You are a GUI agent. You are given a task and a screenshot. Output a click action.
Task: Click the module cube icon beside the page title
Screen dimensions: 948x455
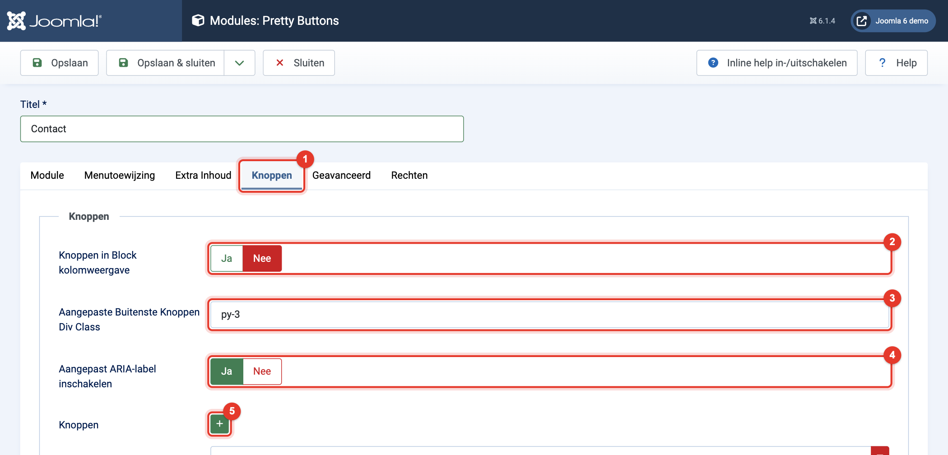coord(198,20)
